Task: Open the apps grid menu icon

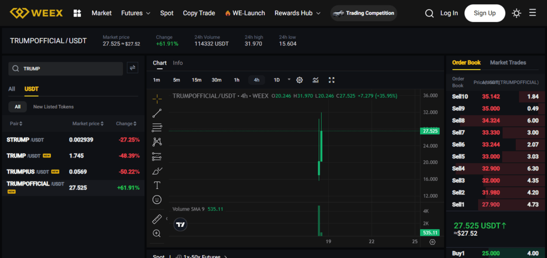Action: (78, 13)
